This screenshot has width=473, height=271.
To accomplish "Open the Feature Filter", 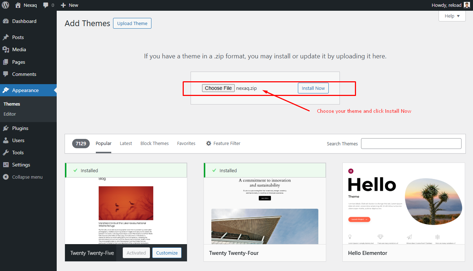I will coord(223,143).
